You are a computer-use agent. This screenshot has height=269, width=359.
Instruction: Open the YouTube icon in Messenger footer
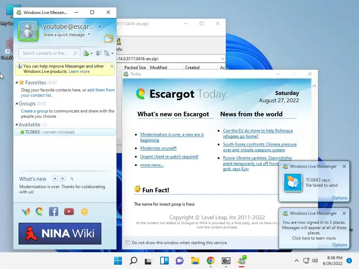[x=69, y=212]
